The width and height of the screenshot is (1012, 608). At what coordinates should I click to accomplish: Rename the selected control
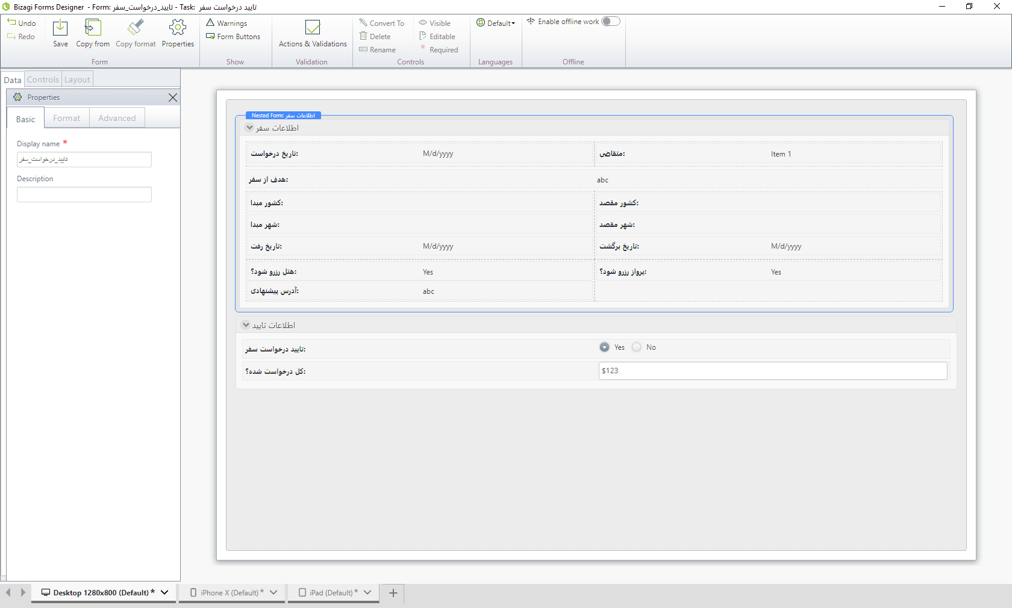click(378, 49)
